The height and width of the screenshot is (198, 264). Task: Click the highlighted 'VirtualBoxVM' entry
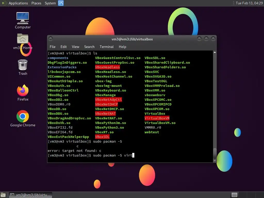[x=157, y=118]
